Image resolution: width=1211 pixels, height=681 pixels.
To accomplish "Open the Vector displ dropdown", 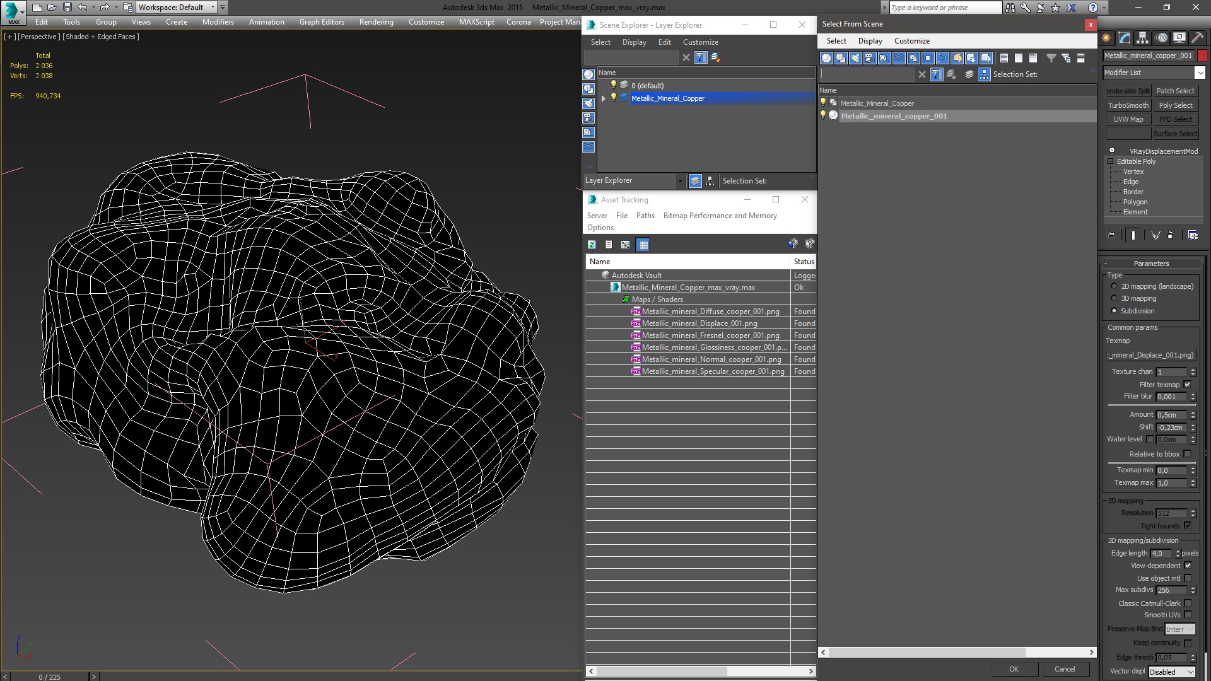I will click(1172, 672).
